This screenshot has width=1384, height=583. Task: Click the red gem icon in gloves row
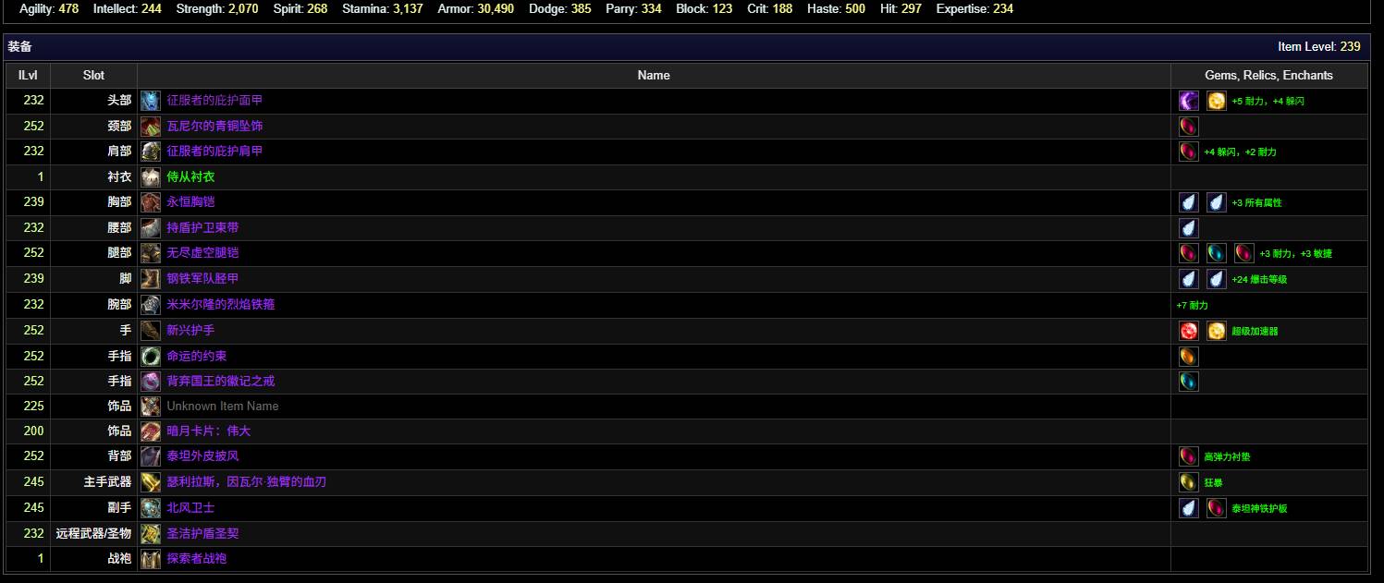(x=1189, y=331)
